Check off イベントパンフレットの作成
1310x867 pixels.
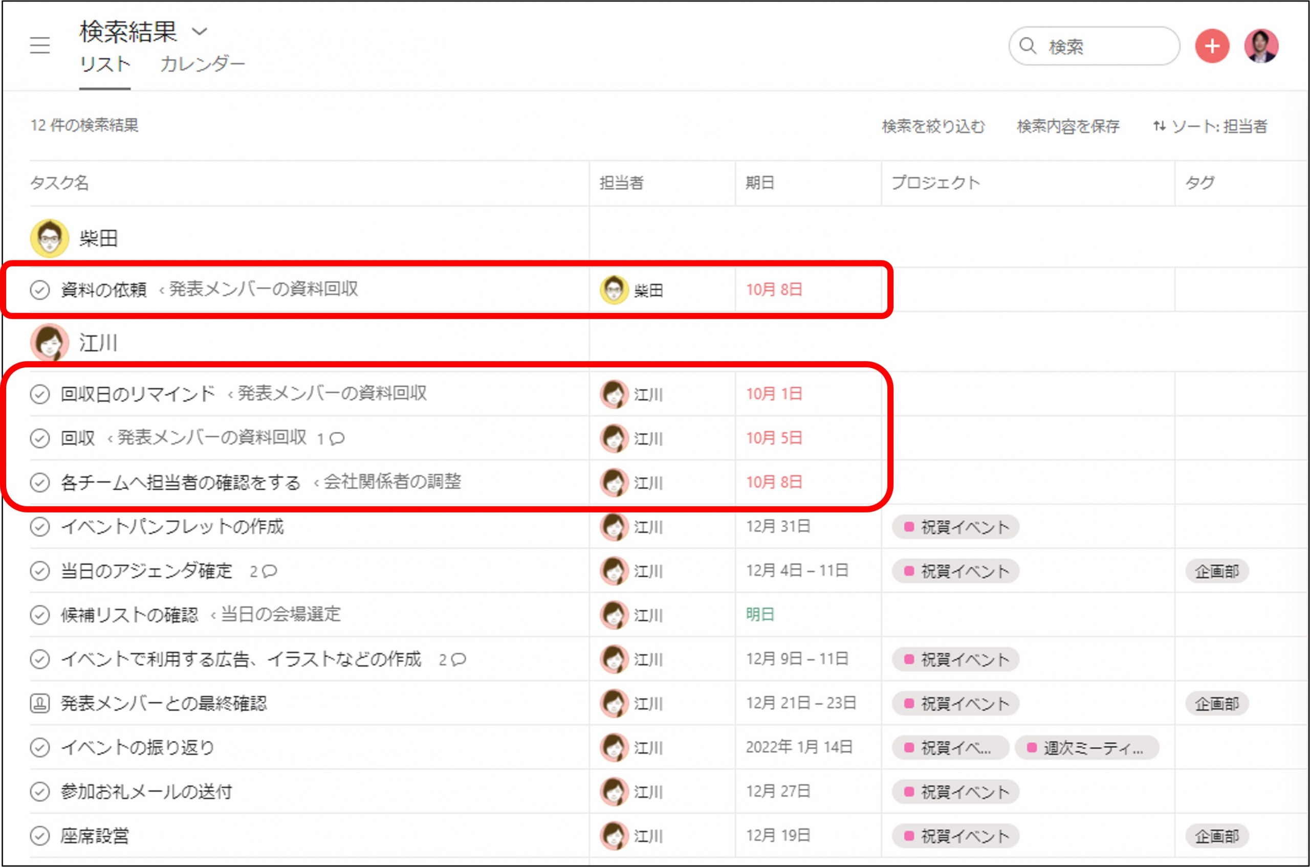(x=40, y=526)
